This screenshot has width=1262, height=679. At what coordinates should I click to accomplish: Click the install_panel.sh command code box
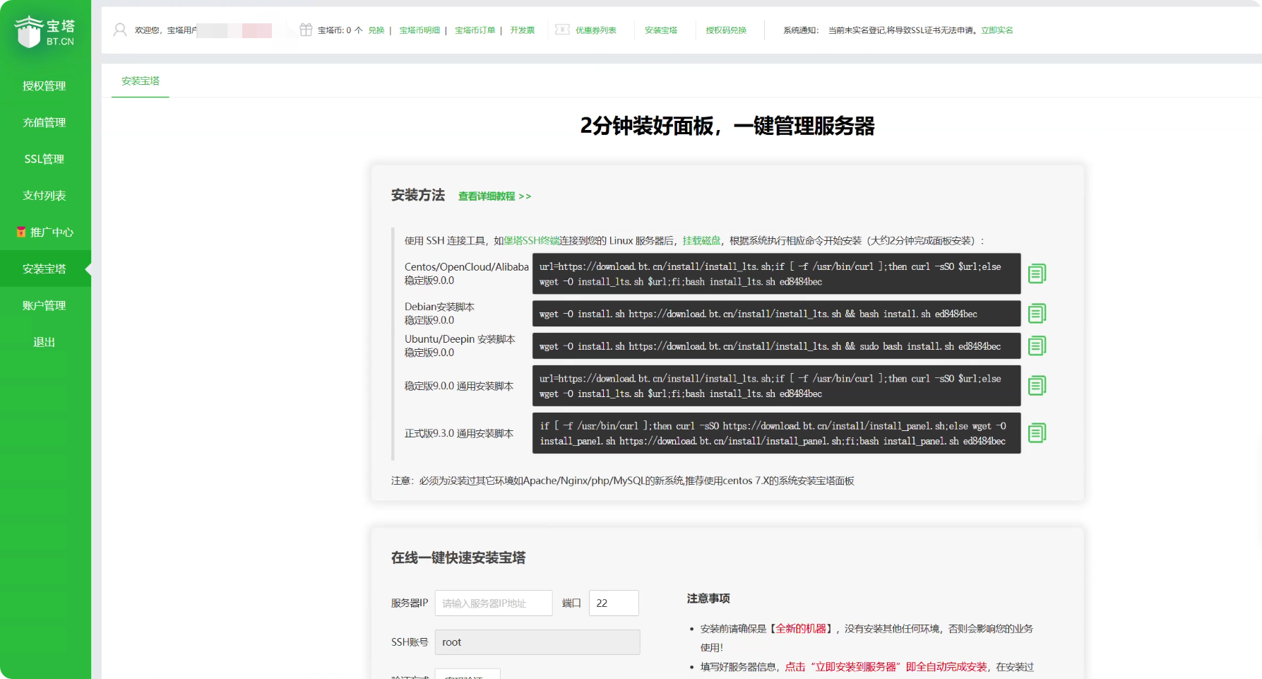pos(776,433)
